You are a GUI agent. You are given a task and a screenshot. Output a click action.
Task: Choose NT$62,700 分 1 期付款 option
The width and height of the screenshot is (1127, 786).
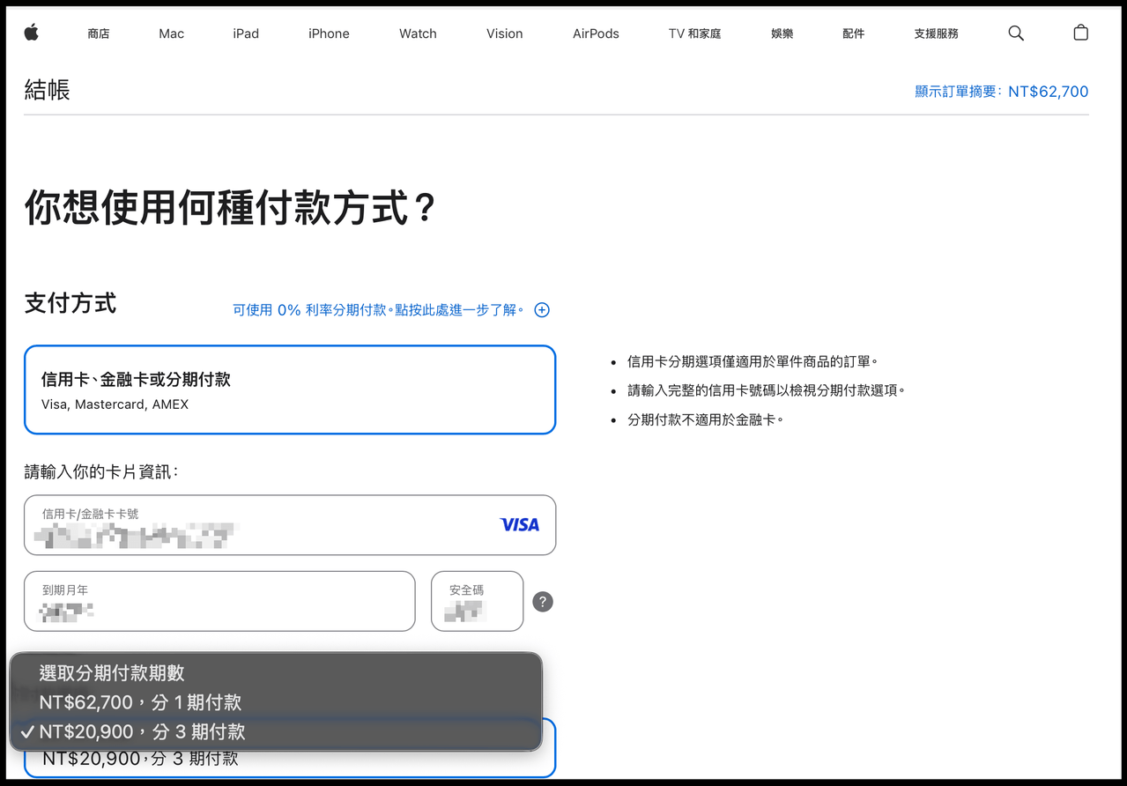(276, 702)
